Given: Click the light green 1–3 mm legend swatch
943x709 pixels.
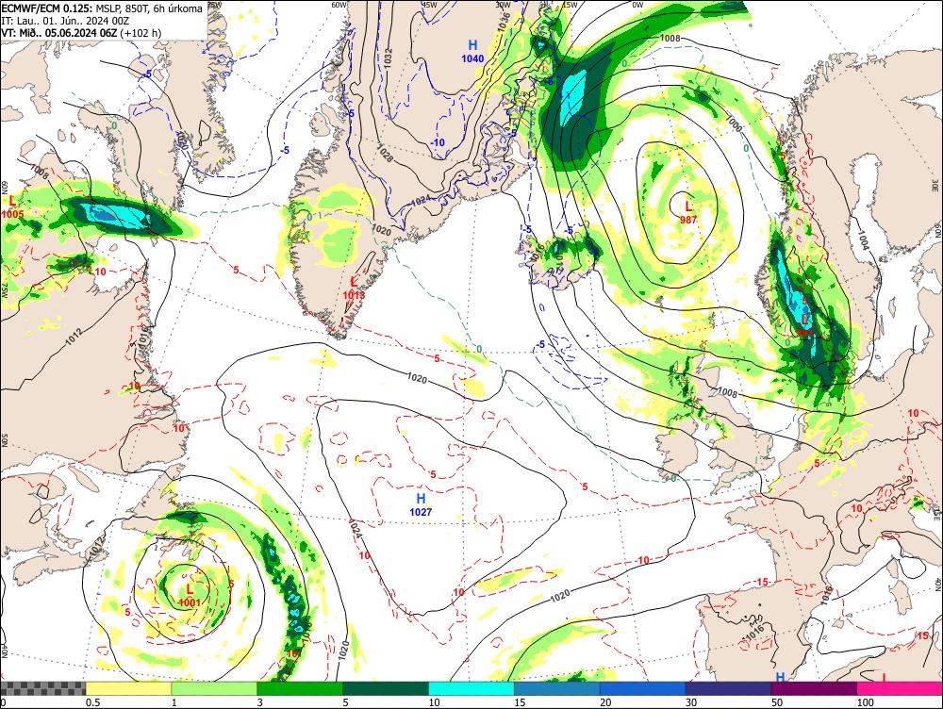Looking at the screenshot, I should coord(214,688).
